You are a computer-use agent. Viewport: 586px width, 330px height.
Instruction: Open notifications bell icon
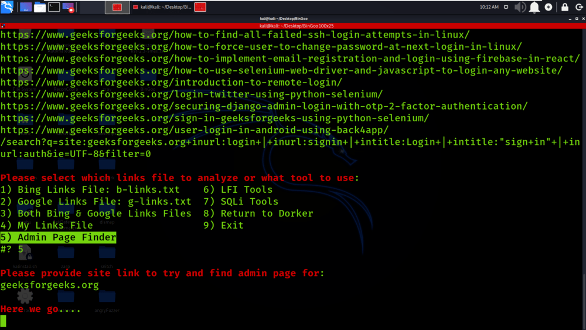[x=534, y=7]
